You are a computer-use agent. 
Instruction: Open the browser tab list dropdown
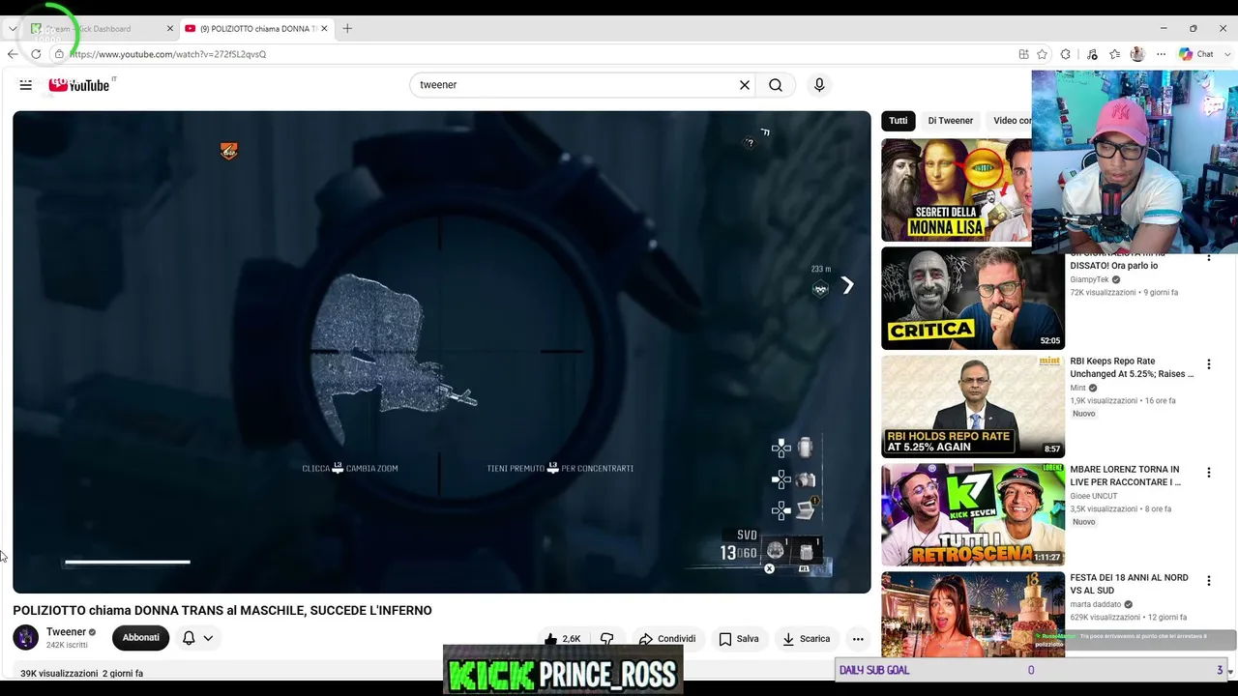[12, 29]
